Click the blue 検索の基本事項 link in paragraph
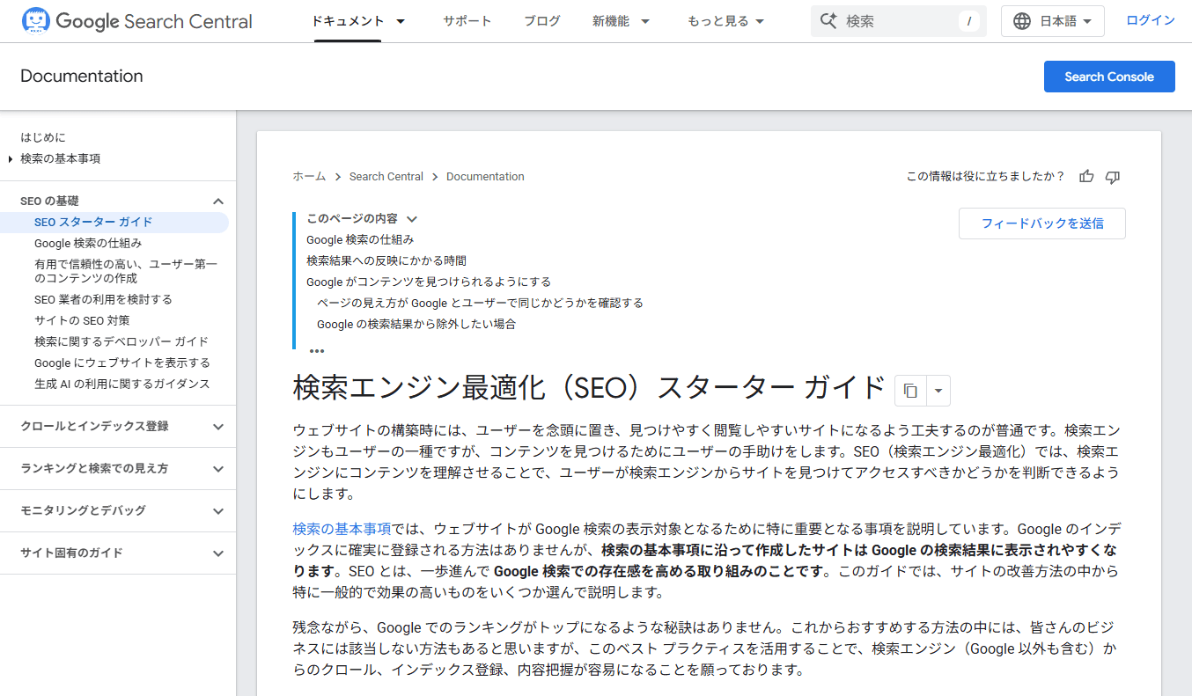 click(342, 530)
